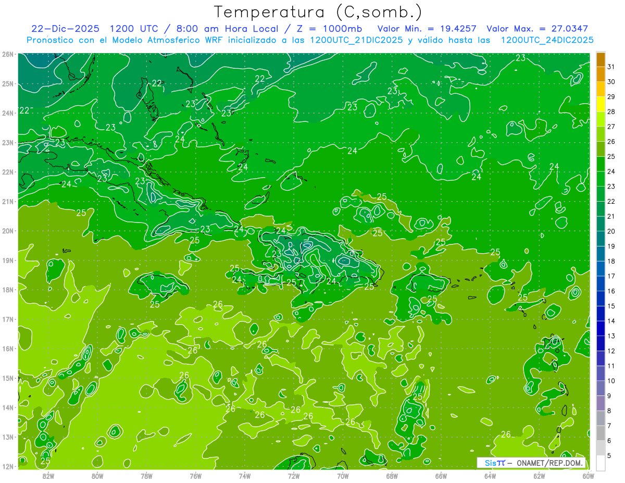Click the '80W' longitude axis label
625x483 pixels.
click(97, 476)
